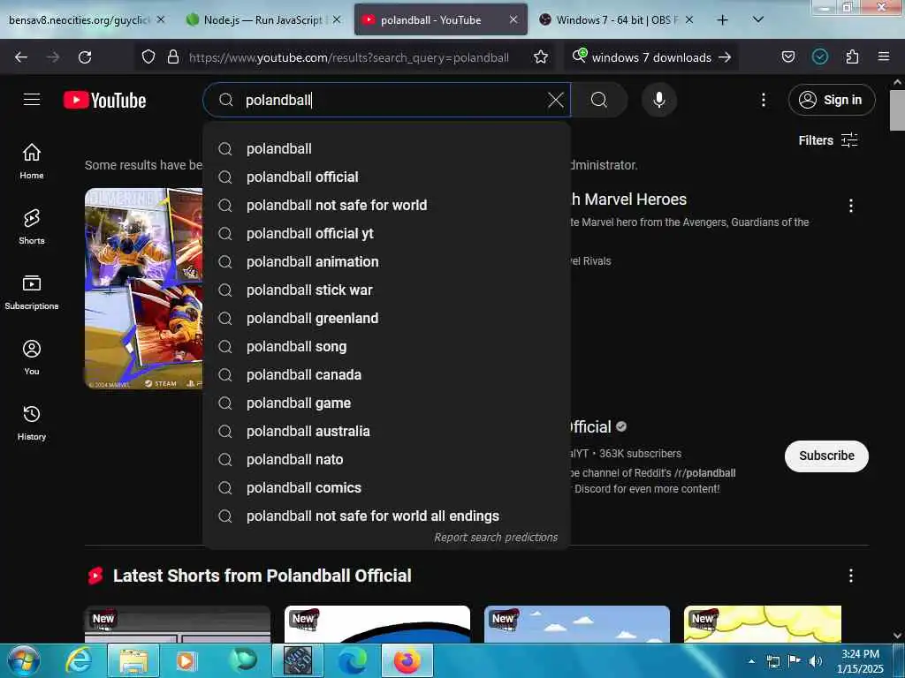Select suggestion 'polandball canada'
The height and width of the screenshot is (678, 905).
pyautogui.click(x=387, y=374)
